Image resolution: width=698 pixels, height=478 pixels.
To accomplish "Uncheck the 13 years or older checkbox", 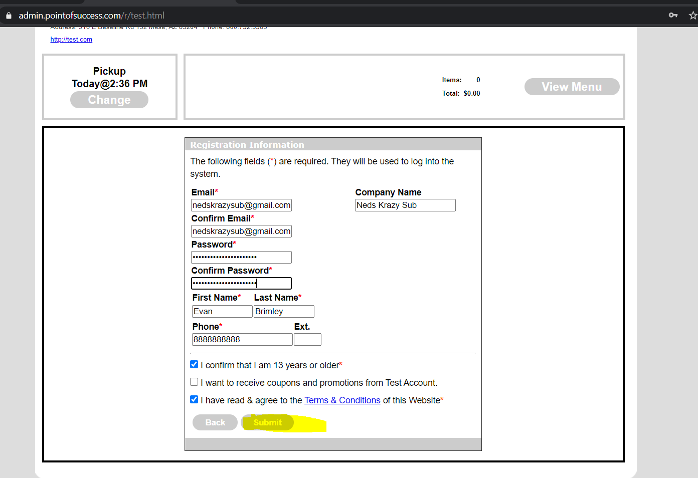I will click(194, 365).
